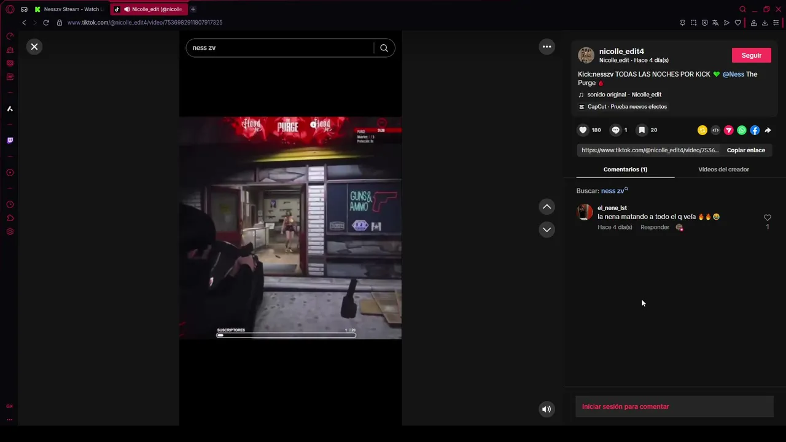Click the Seguir follow button
The height and width of the screenshot is (442, 786).
pos(751,55)
